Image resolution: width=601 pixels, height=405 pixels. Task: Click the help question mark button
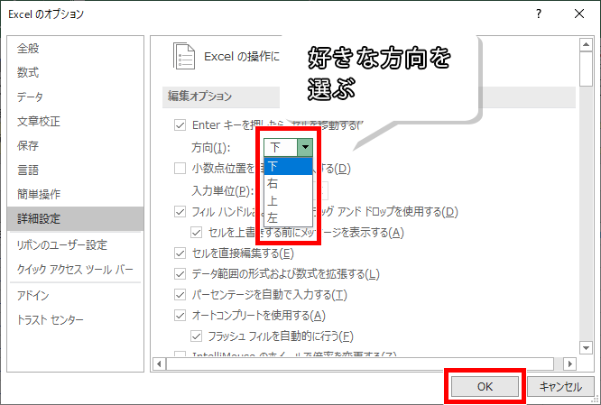tap(539, 14)
